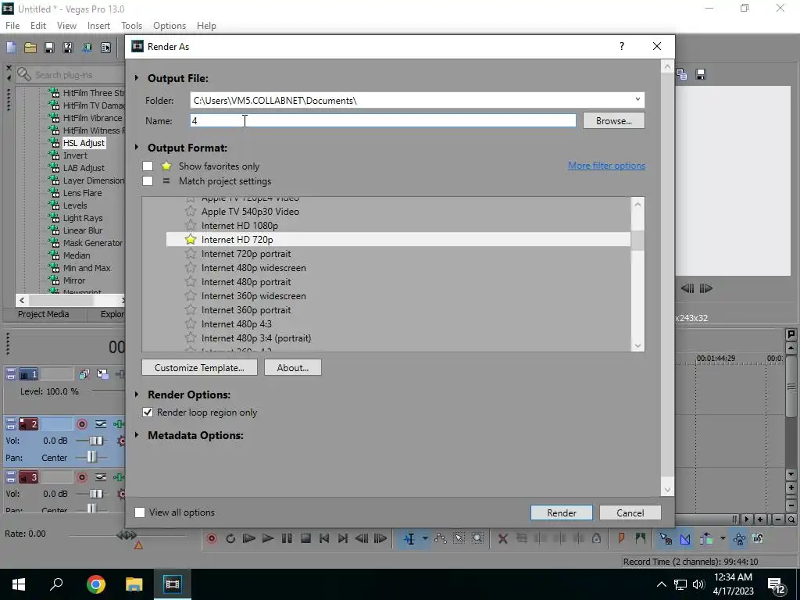Click the Save disk icon in Vegas toolbar
This screenshot has height=600, width=800.
(49, 48)
